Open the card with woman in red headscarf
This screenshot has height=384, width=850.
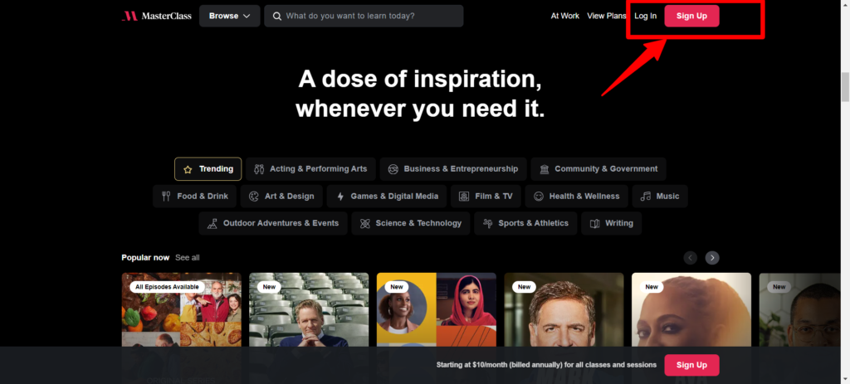click(x=437, y=311)
